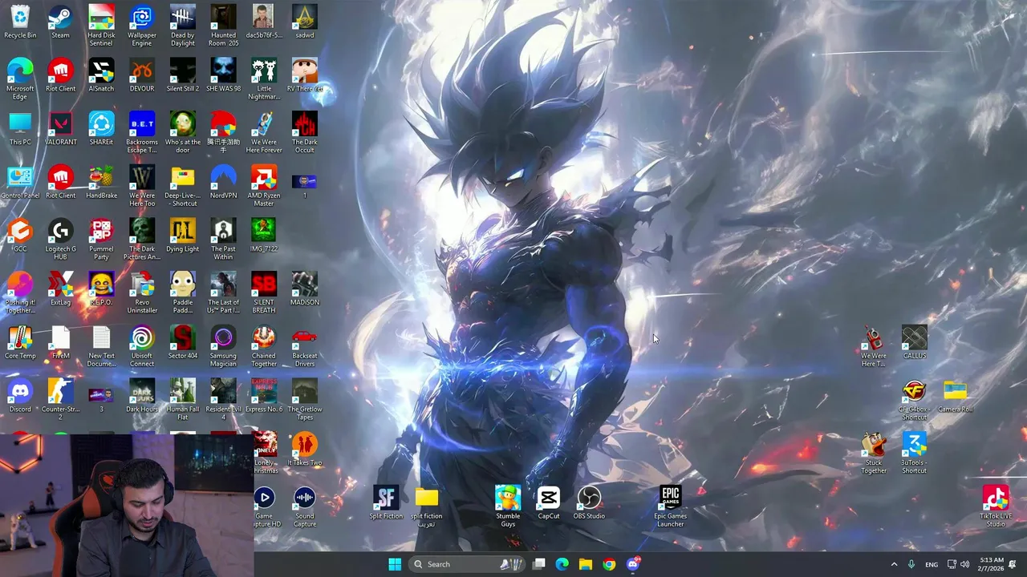Launch AMD Ryzen Master shortcut

click(x=264, y=185)
